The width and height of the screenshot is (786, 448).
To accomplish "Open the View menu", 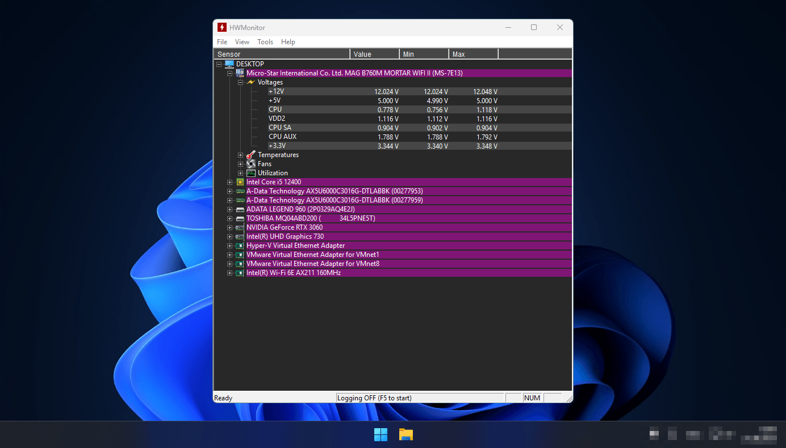I will 242,42.
